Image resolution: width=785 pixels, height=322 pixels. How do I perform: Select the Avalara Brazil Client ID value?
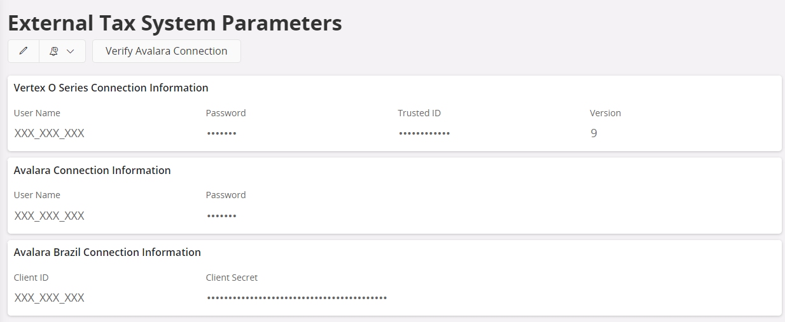50,298
